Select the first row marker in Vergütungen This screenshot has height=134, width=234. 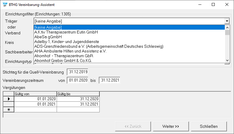click(x=9, y=99)
